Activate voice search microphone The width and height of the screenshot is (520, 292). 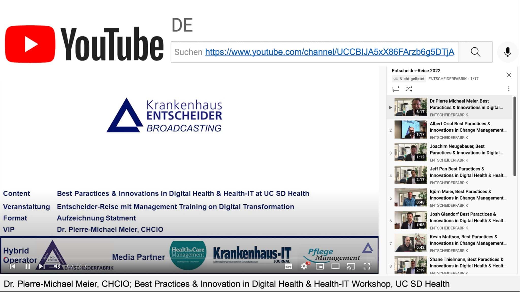pyautogui.click(x=508, y=52)
